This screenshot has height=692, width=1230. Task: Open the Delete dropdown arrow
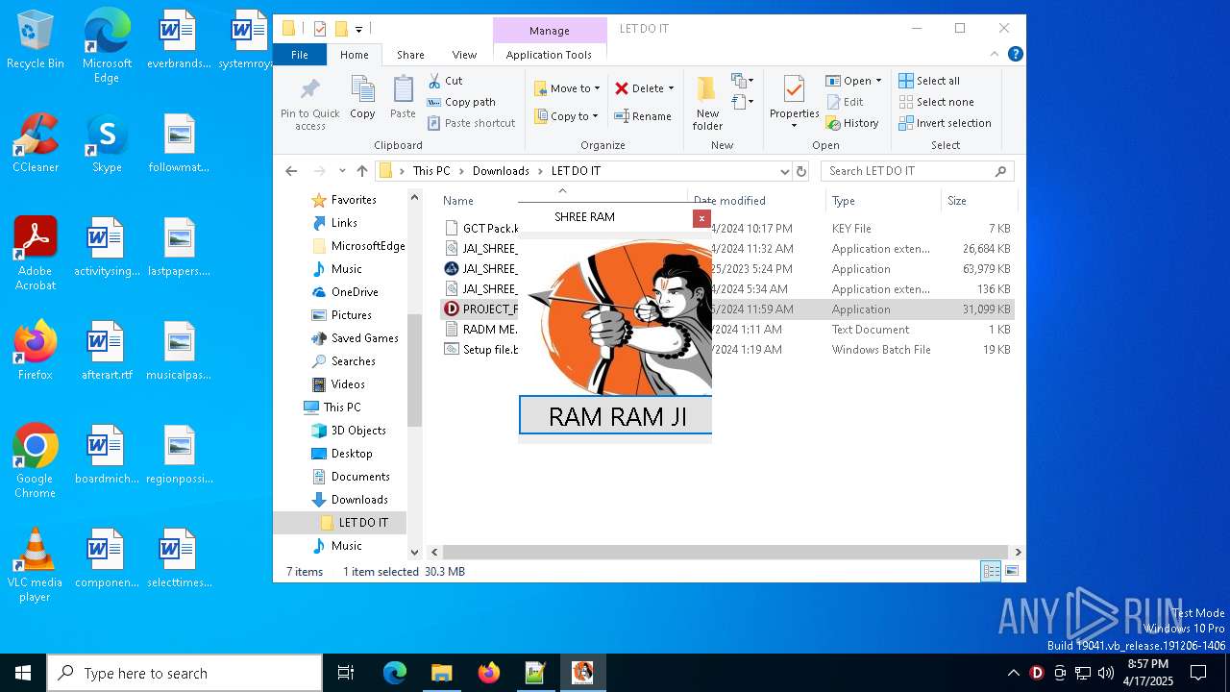point(671,88)
